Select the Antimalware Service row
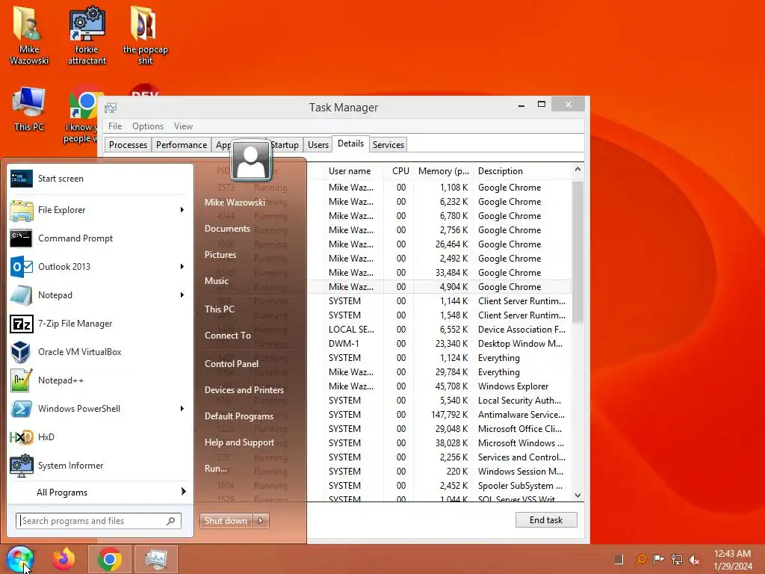The height and width of the screenshot is (574, 765). pos(439,414)
